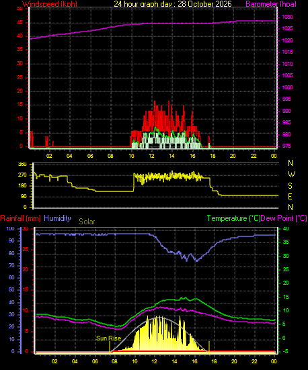Click the 'Solar' legend label
The width and height of the screenshot is (308, 370).
tap(87, 222)
